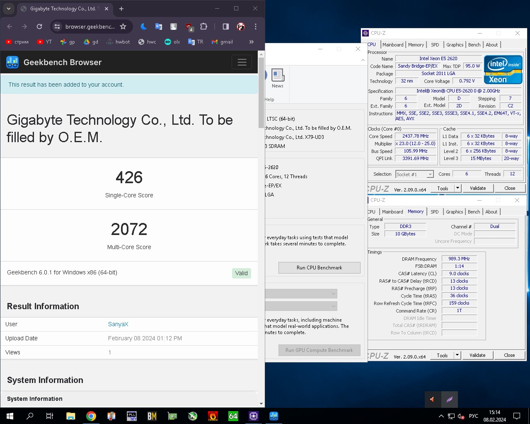Open a new Chrome tab
Image resolution: width=530 pixels, height=424 pixels.
click(121, 9)
